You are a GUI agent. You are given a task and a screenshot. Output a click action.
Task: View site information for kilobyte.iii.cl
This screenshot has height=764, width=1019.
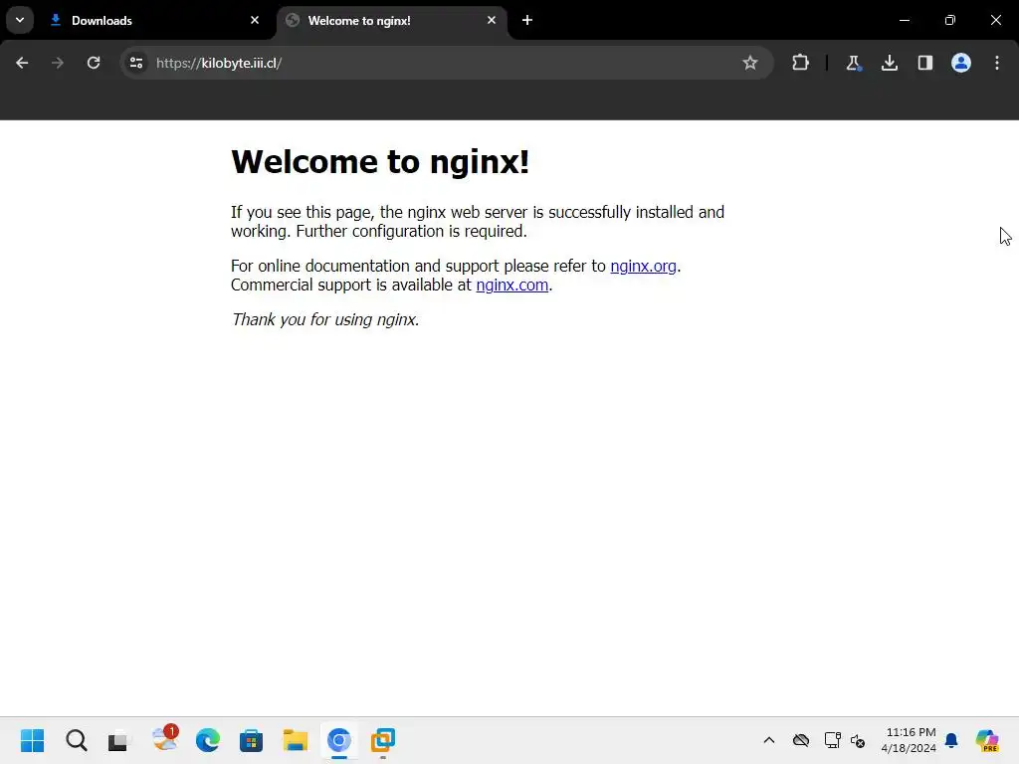(136, 63)
